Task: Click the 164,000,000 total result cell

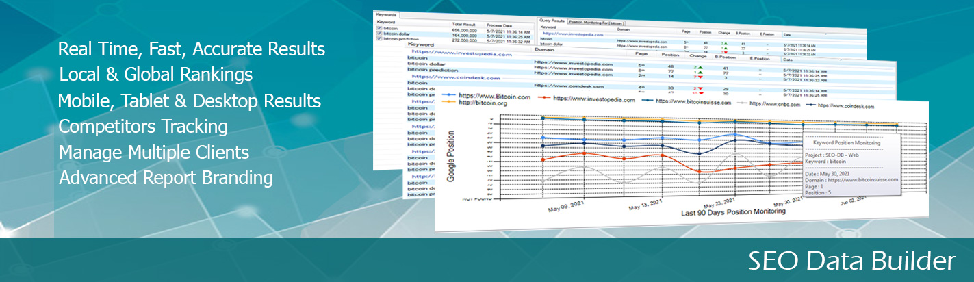Action: (x=465, y=36)
